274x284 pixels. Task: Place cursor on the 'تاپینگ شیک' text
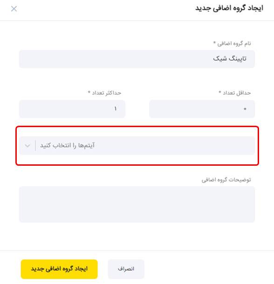[230, 59]
